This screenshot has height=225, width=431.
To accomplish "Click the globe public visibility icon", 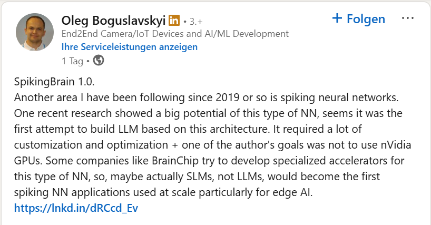I will 98,61.
